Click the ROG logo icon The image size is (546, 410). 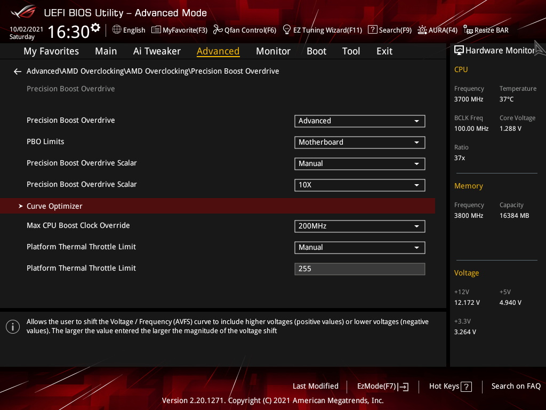coord(23,12)
